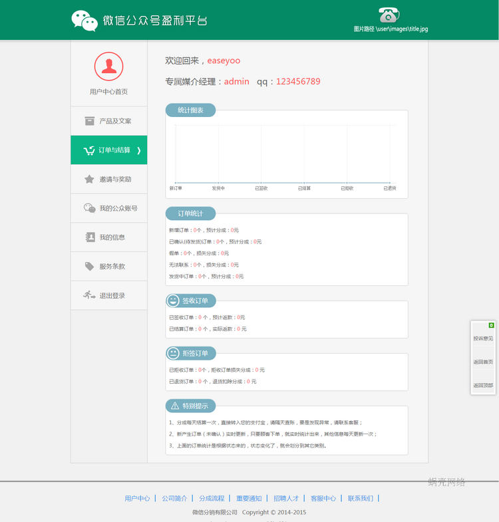Screen dimensions: 499x522
Task: Open the 服务条款 menu item
Action: [x=109, y=267]
